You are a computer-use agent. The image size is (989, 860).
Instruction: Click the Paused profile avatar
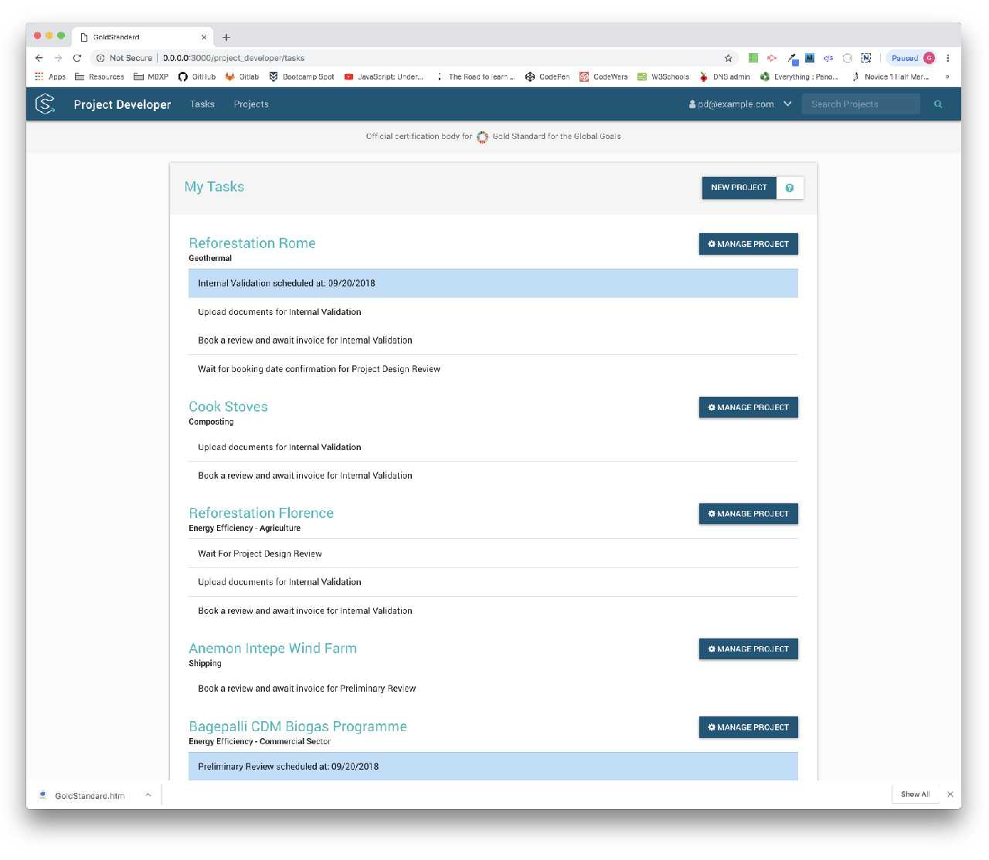coord(929,58)
